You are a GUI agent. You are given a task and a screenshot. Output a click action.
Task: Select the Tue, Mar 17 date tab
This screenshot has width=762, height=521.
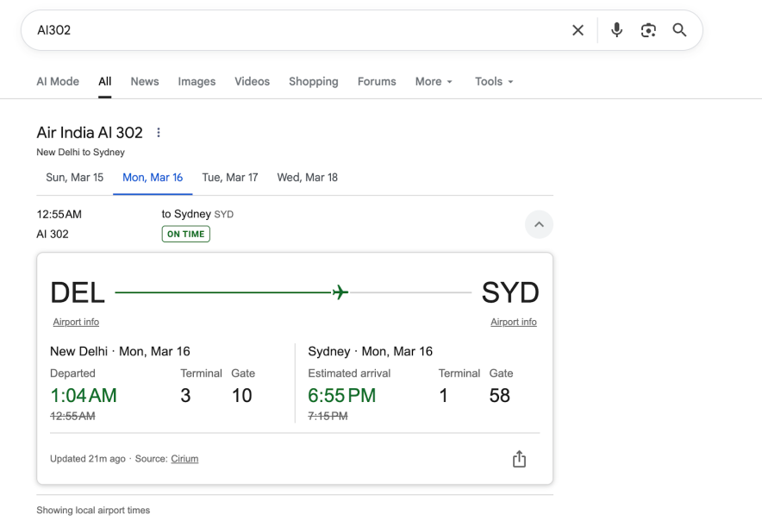tap(229, 178)
